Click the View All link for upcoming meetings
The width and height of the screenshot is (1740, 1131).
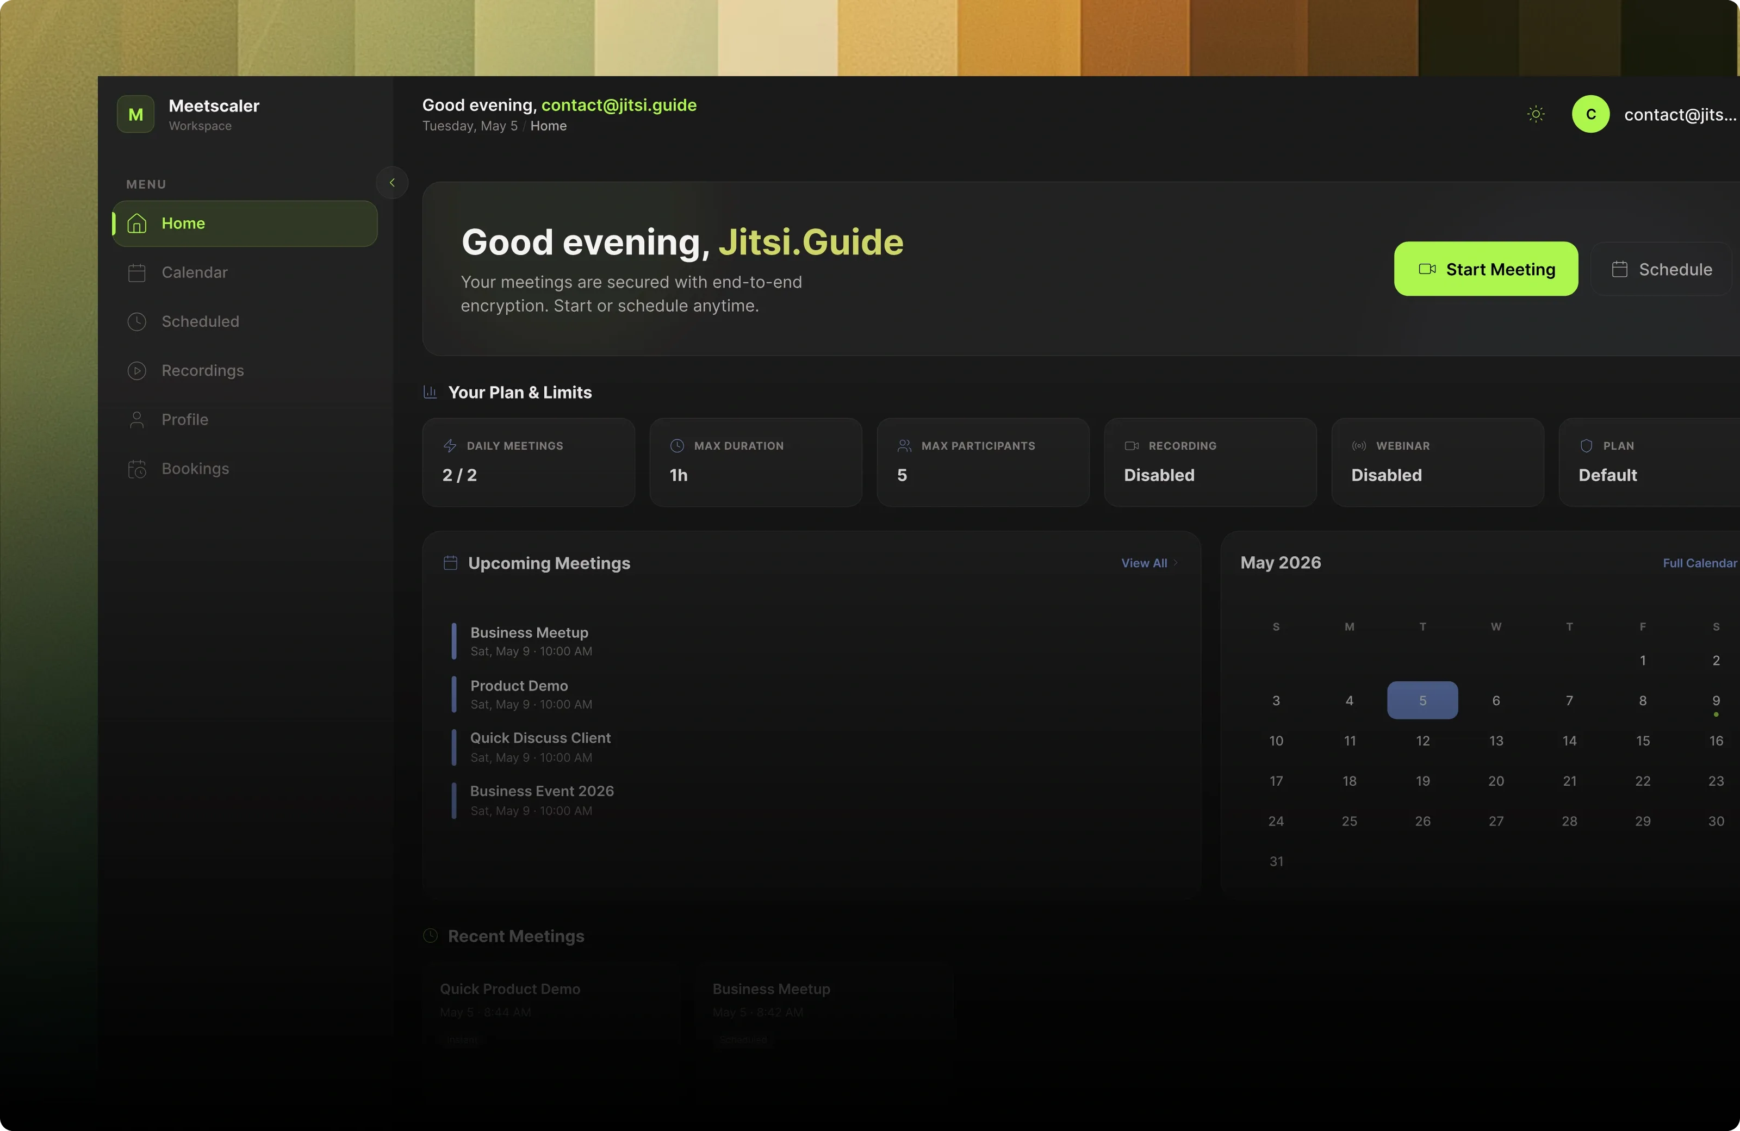pos(1149,563)
